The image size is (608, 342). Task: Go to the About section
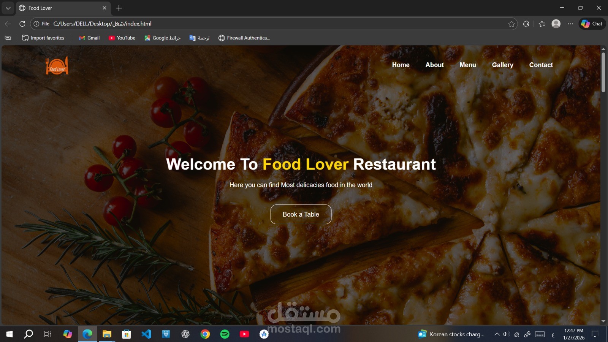(x=434, y=65)
